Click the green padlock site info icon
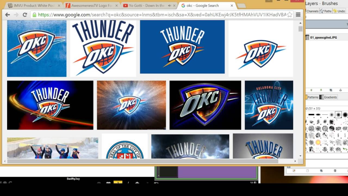Viewport: 348px width, 196px height. point(35,15)
